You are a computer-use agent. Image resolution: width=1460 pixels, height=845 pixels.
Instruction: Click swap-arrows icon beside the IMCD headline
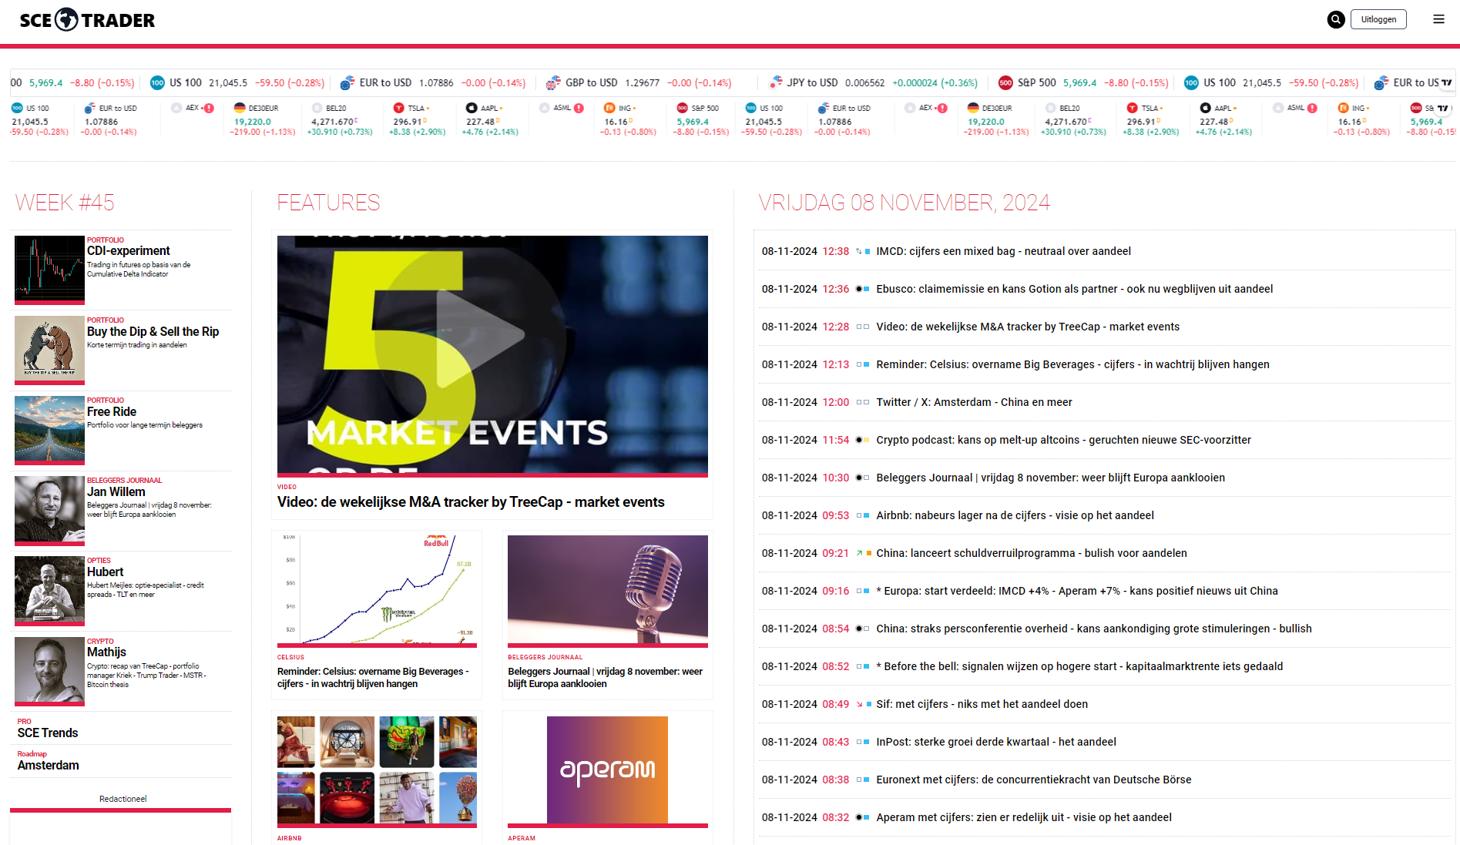tap(859, 252)
